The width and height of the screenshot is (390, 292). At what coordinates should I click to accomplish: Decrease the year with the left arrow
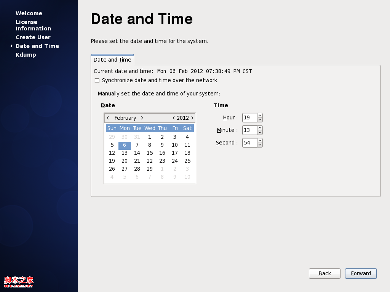[174, 118]
